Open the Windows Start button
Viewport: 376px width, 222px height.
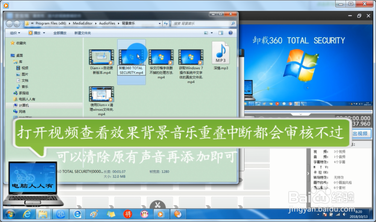tap(10, 214)
